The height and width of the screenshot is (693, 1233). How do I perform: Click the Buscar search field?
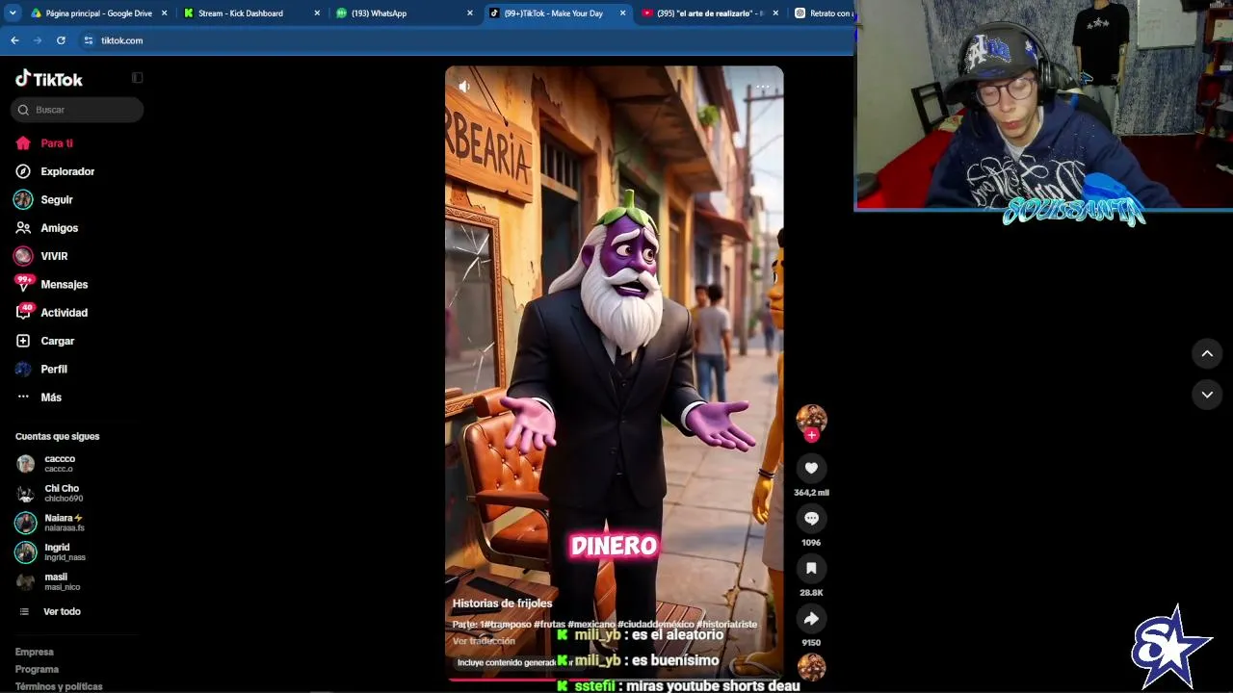point(77,110)
